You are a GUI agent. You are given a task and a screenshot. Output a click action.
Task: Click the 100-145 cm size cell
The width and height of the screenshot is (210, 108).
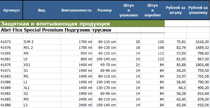pos(105,59)
